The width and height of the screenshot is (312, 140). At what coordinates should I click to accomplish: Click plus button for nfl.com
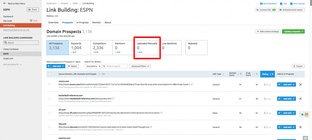(x=279, y=113)
